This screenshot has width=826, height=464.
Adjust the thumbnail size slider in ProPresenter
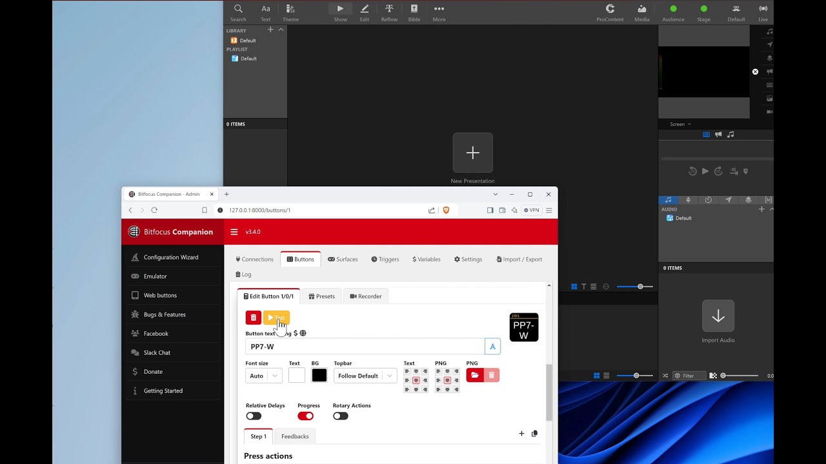[x=635, y=287]
